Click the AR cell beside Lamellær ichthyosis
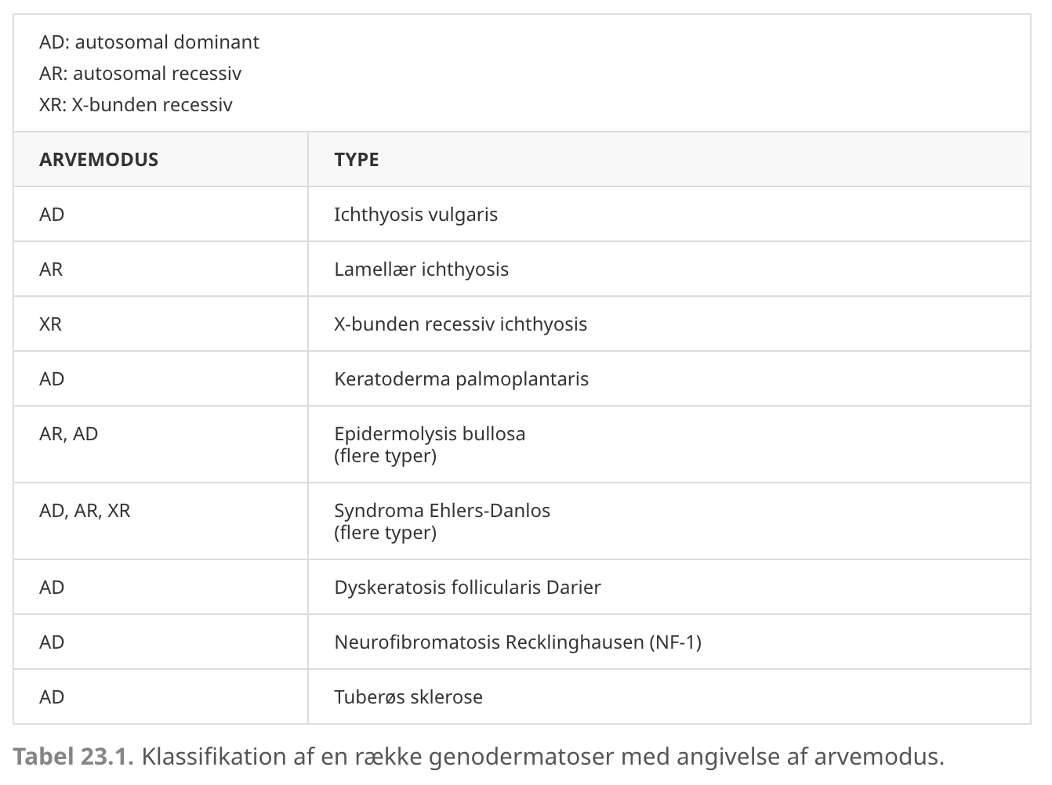Screen dimensions: 1052x785 coord(161,269)
